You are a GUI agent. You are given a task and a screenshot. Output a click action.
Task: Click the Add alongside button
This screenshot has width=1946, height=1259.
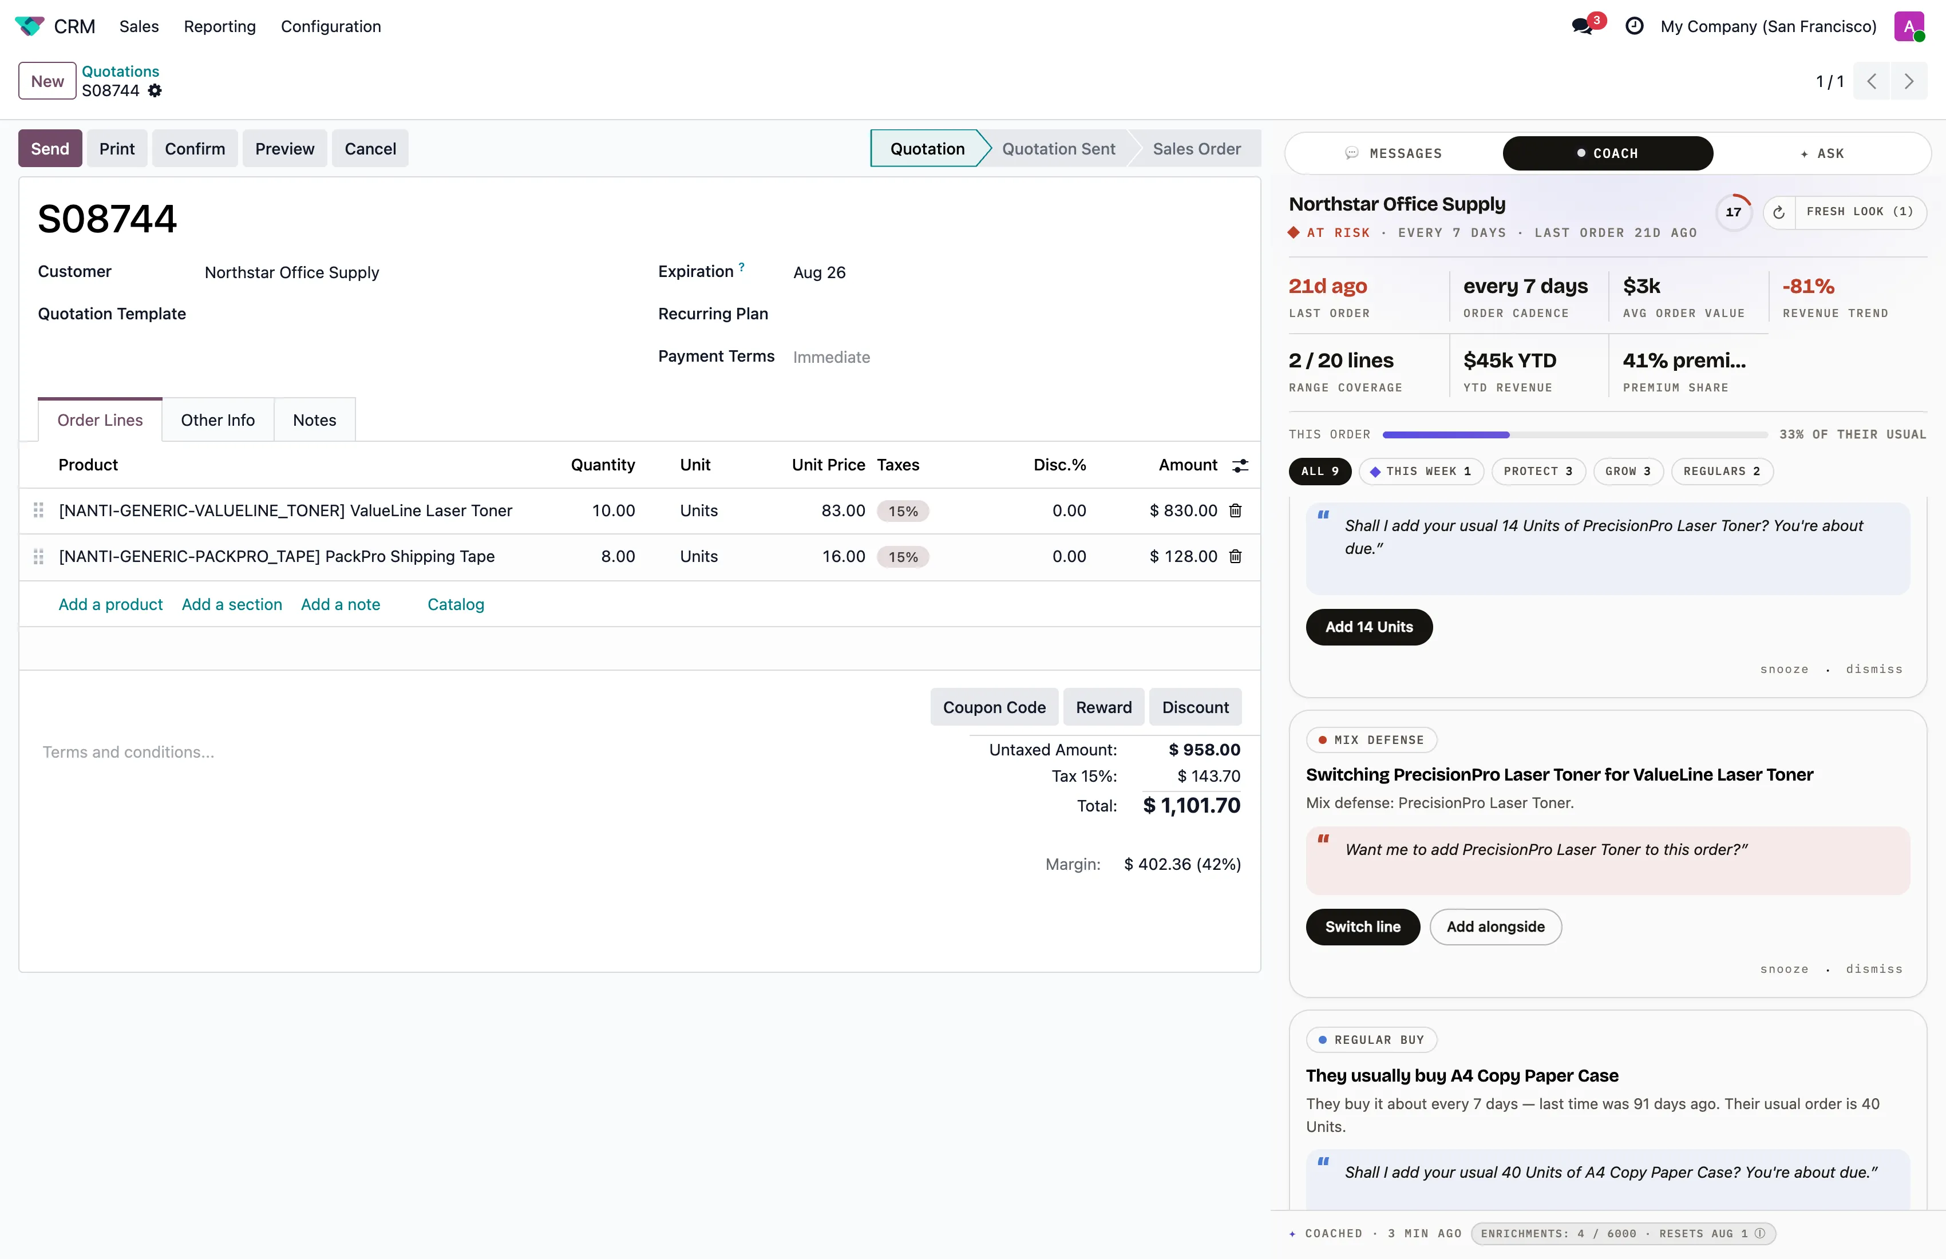coord(1496,927)
